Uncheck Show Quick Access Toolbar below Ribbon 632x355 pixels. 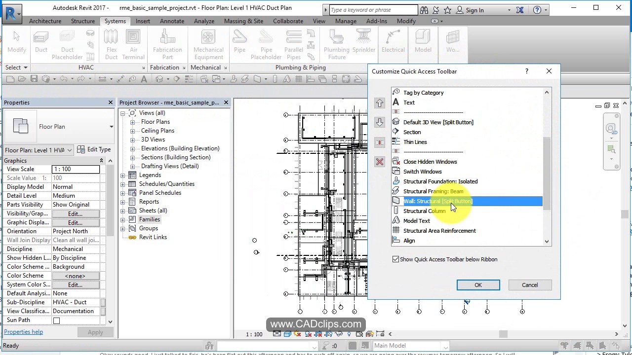(395, 259)
